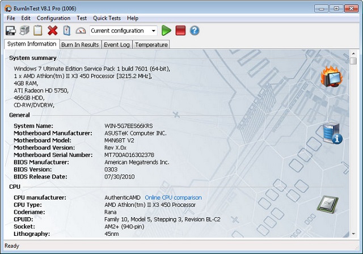Switch to the Burn In Results tab
Screen dimensions: 363x254
pyautogui.click(x=80, y=45)
